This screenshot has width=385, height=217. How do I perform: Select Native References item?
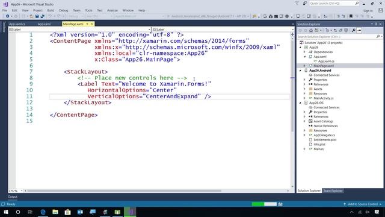tap(325, 126)
